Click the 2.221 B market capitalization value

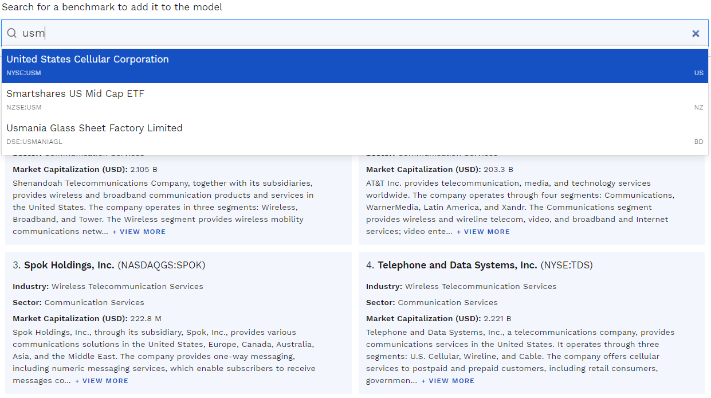(497, 318)
